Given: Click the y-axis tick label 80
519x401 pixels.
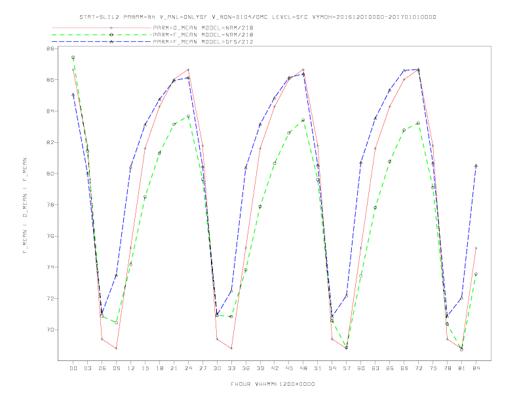Looking at the screenshot, I should [x=50, y=174].
